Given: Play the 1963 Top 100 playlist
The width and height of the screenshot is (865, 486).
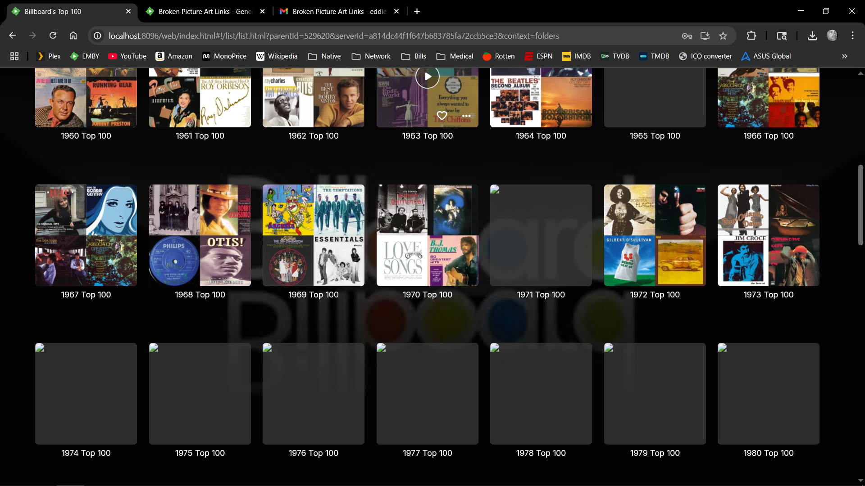Looking at the screenshot, I should coord(427,76).
